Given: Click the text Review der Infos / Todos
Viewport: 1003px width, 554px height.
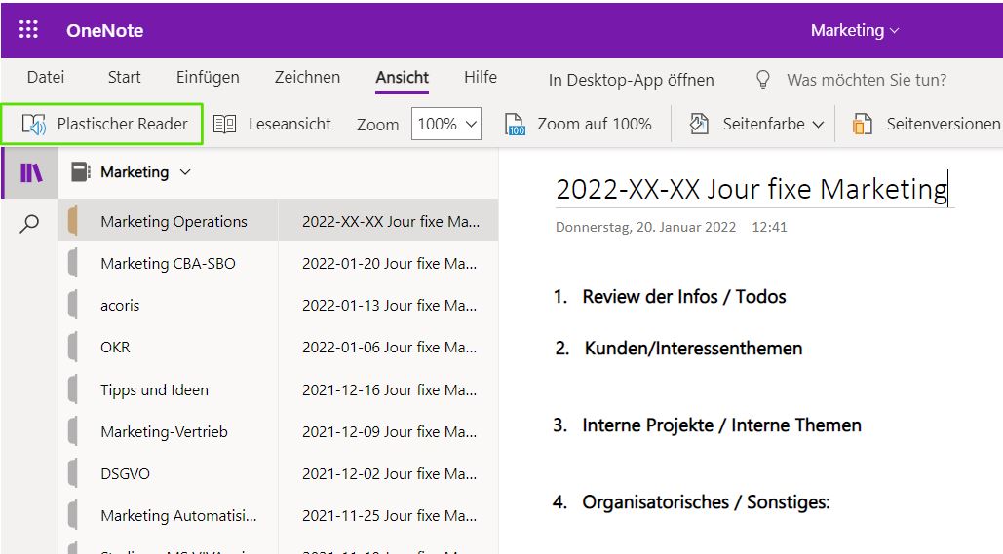Looking at the screenshot, I should [684, 297].
